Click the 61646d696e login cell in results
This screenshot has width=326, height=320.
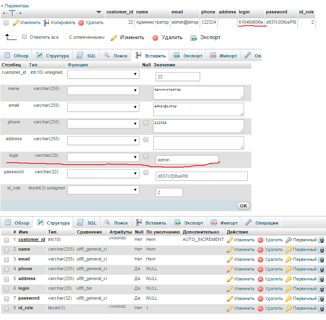[x=251, y=22]
